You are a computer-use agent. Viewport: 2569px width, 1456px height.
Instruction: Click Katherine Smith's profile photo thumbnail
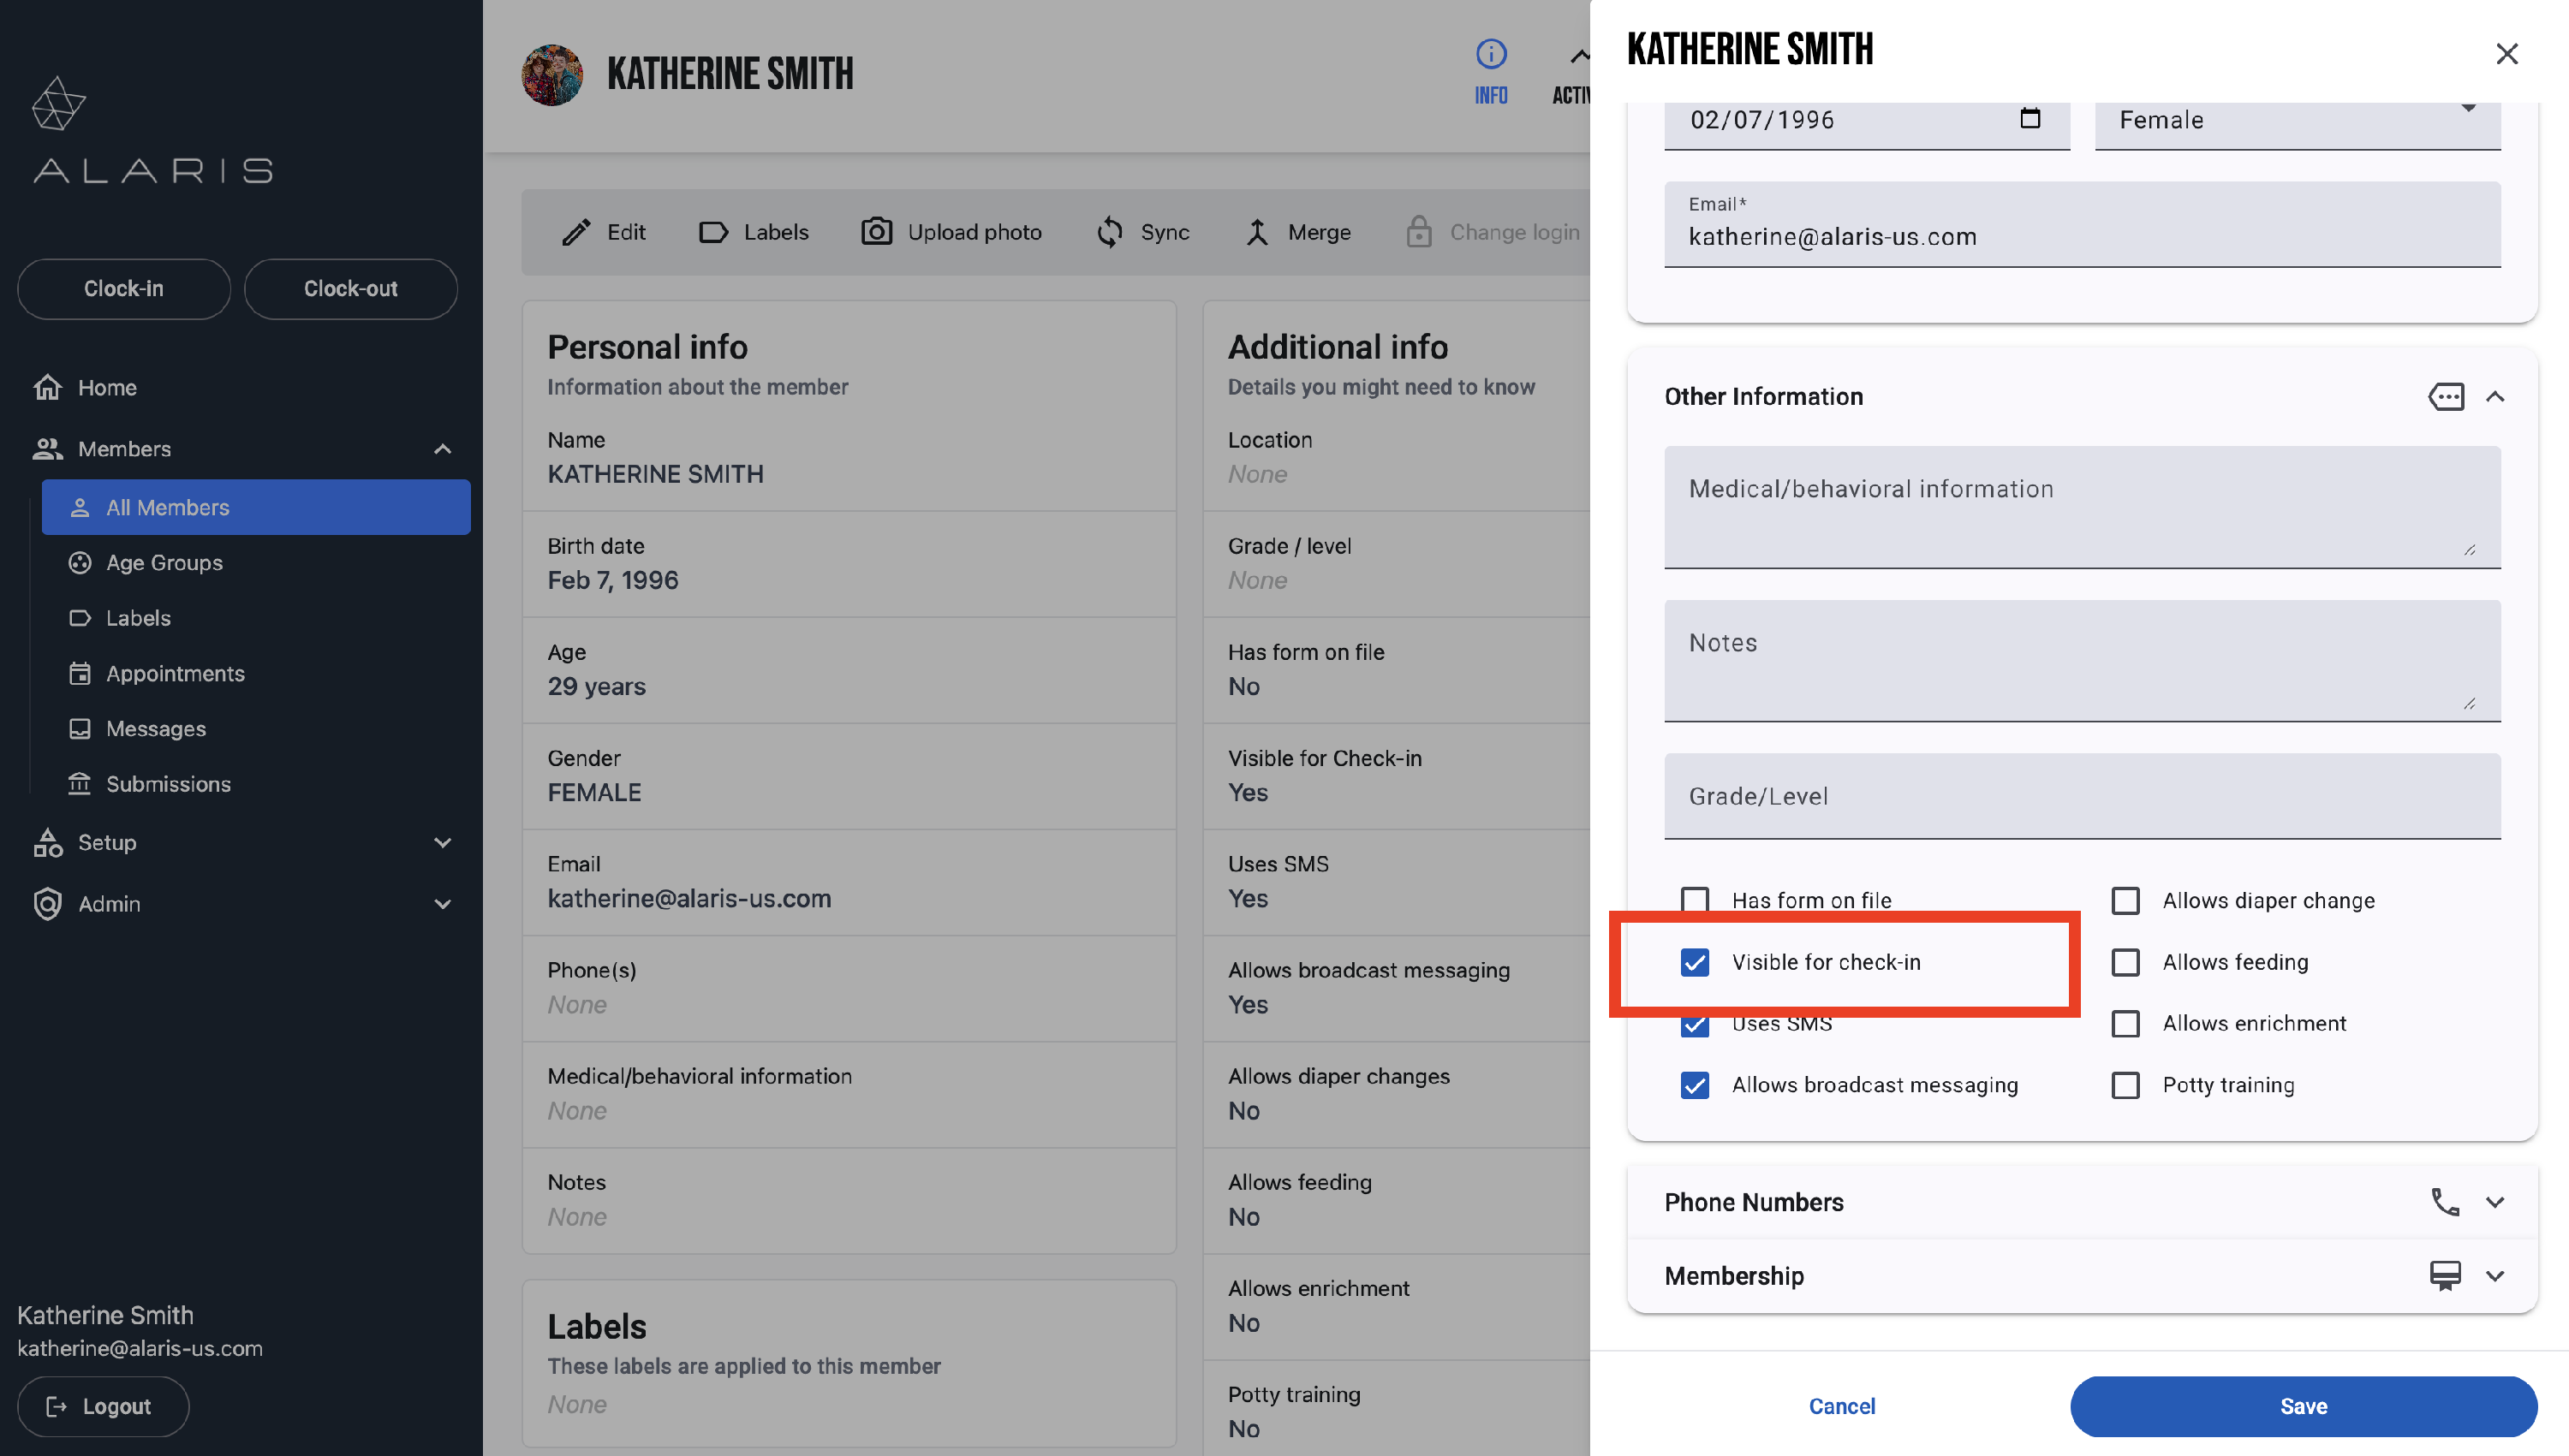tap(552, 74)
